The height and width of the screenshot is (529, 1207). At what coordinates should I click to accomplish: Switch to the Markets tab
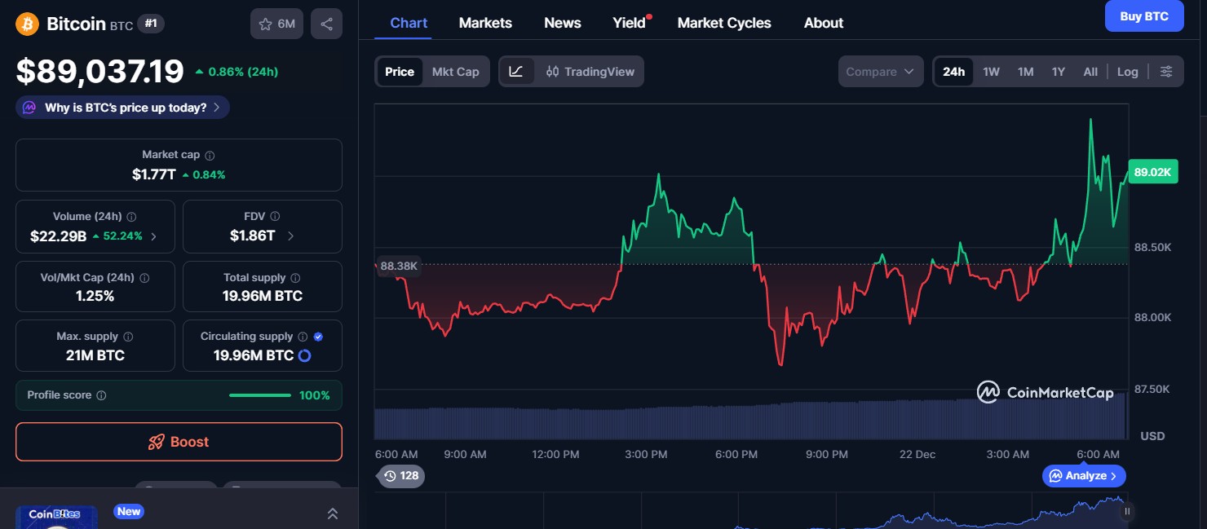pyautogui.click(x=485, y=23)
